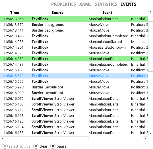The width and height of the screenshot is (153, 149).
Task: Open the XAML tab
Action: pyautogui.click(x=85, y=4)
